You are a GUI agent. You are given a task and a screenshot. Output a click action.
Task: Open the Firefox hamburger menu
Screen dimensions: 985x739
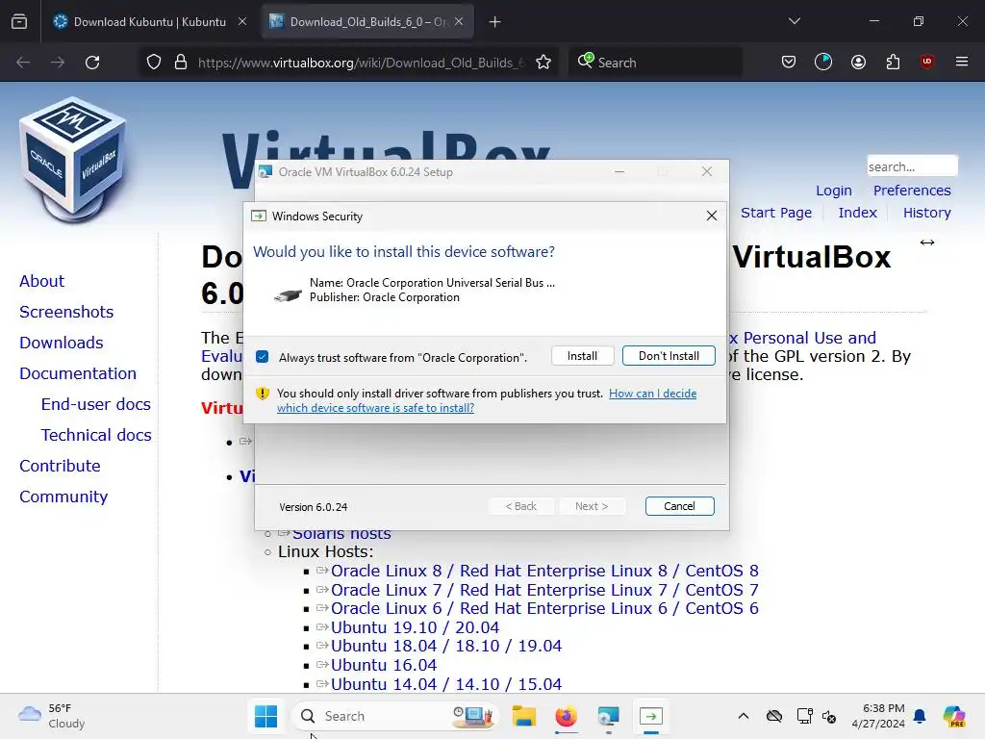961,62
